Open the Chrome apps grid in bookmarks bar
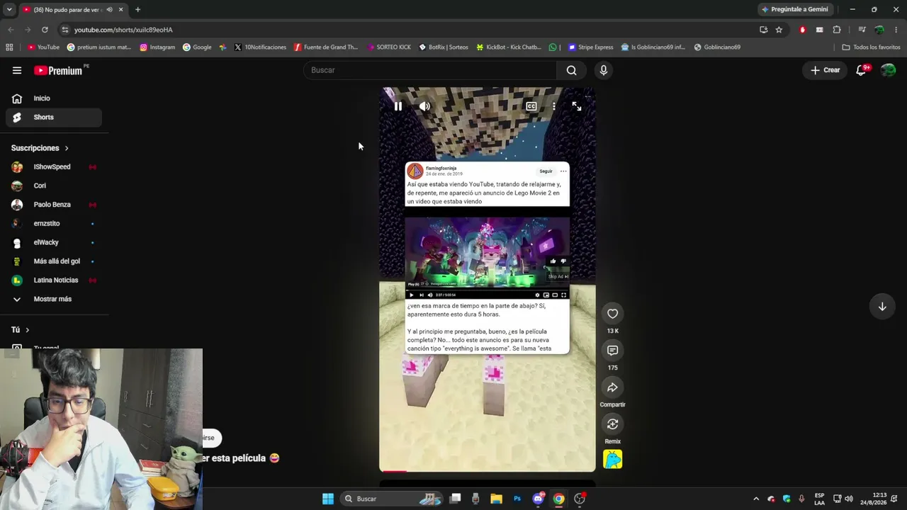Viewport: 907px width, 510px height. point(9,47)
